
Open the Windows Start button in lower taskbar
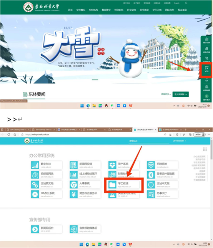click(x=81, y=245)
